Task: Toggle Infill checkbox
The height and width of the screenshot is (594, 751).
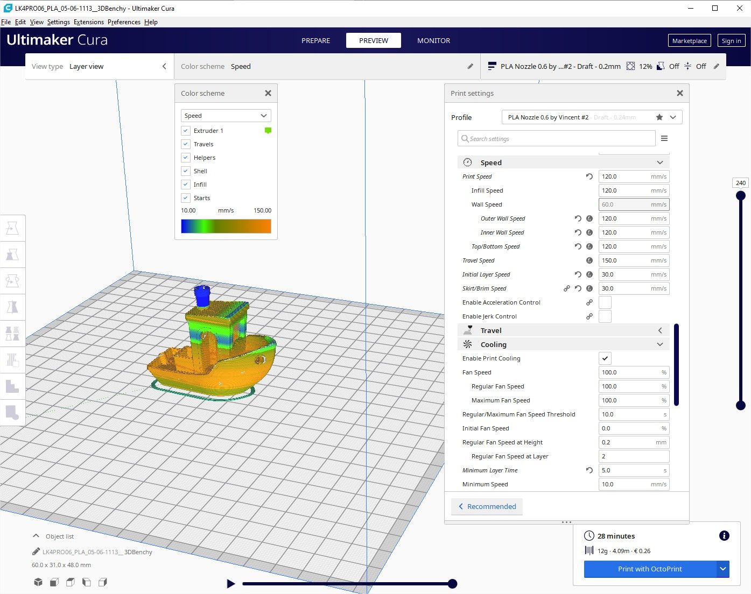Action: tap(186, 185)
